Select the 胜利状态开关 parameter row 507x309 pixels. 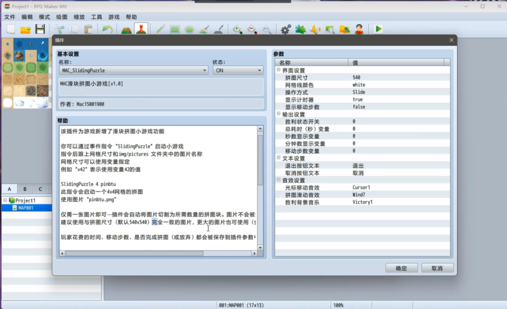(x=362, y=121)
